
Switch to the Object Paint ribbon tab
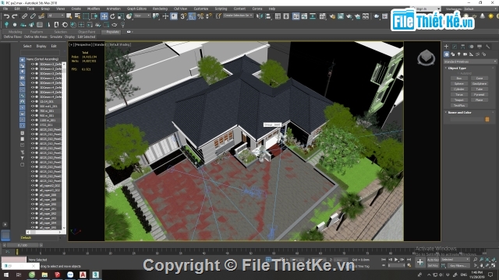[87, 32]
